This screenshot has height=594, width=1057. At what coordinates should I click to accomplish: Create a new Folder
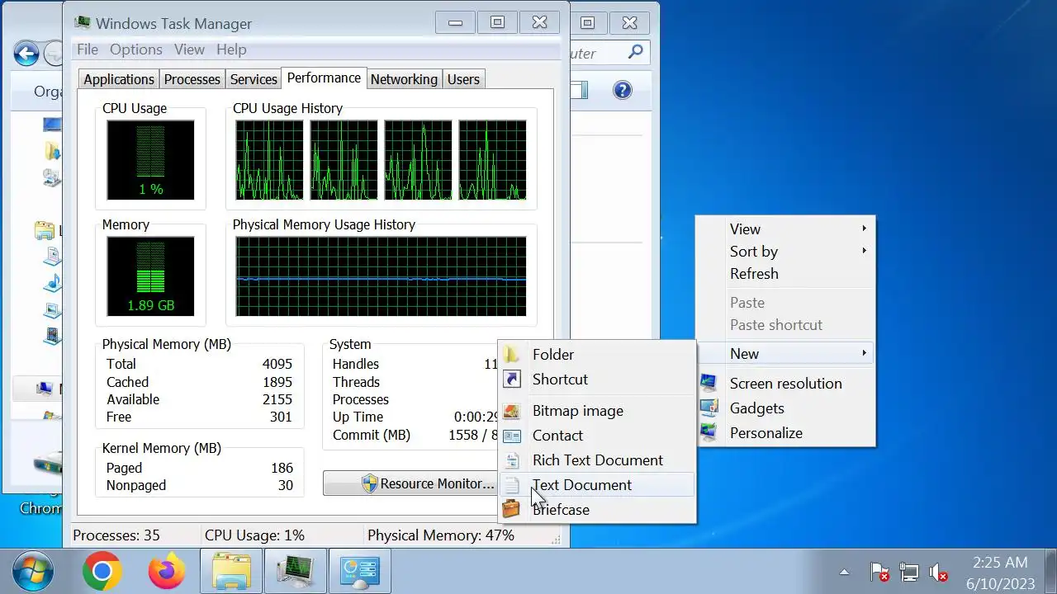point(597,354)
